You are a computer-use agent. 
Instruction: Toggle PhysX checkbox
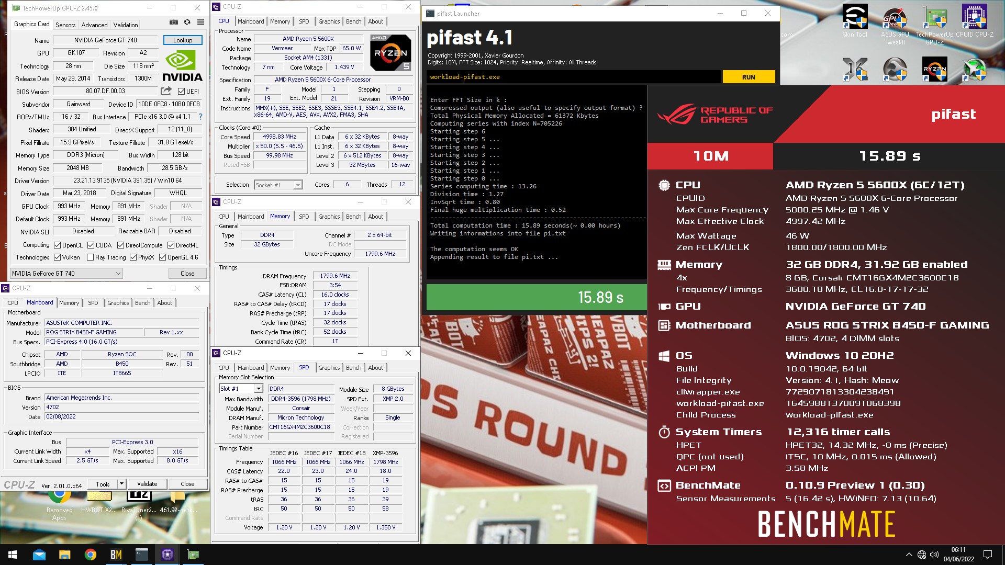133,257
